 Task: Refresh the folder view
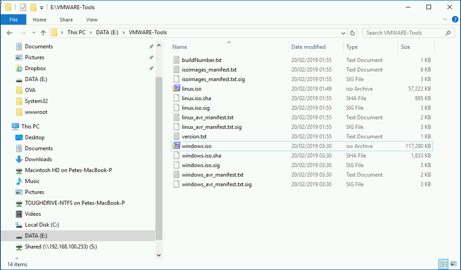point(352,33)
